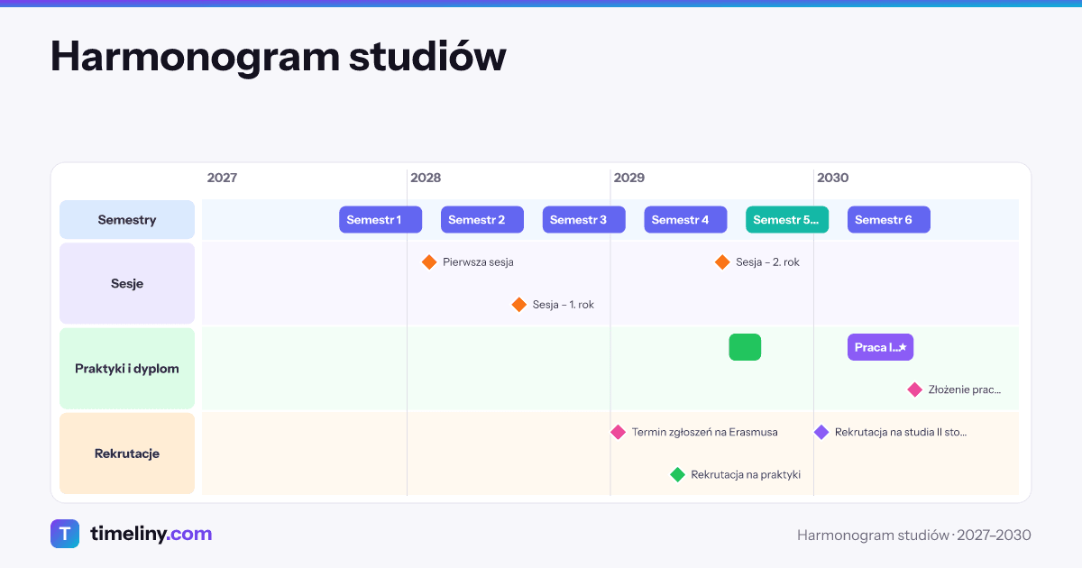Open the purple Praca l... bar
This screenshot has height=568, width=1082.
pos(881,347)
